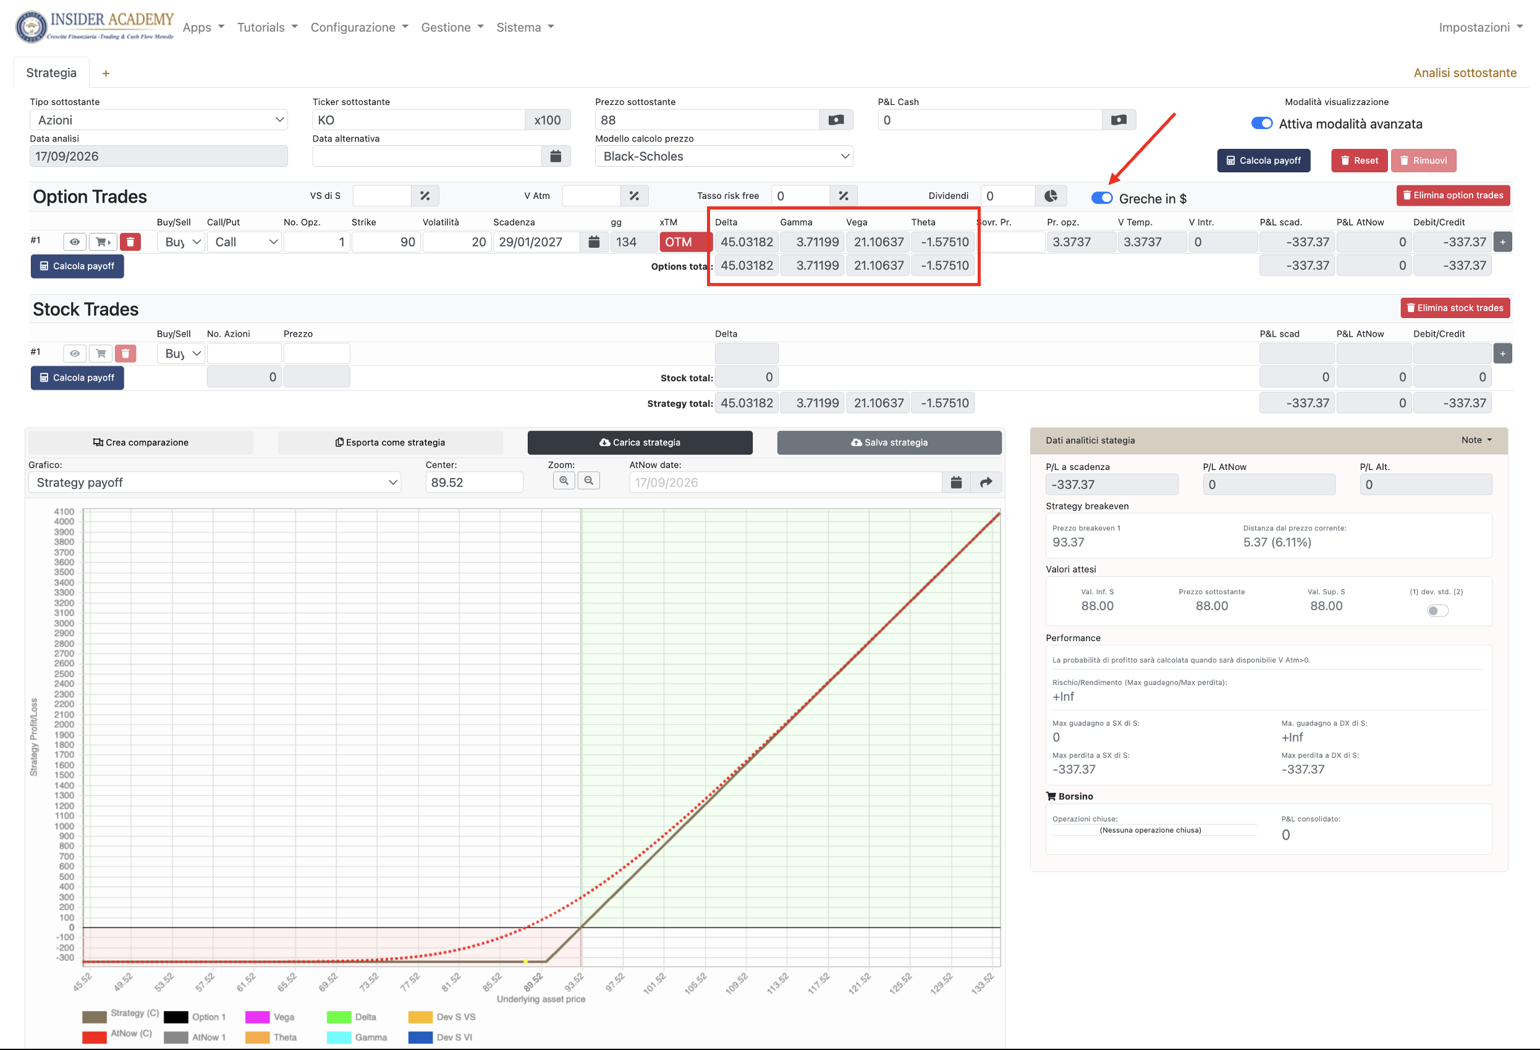The image size is (1540, 1050).
Task: Click the forward arrow next to AtNow date
Action: pyautogui.click(x=985, y=482)
